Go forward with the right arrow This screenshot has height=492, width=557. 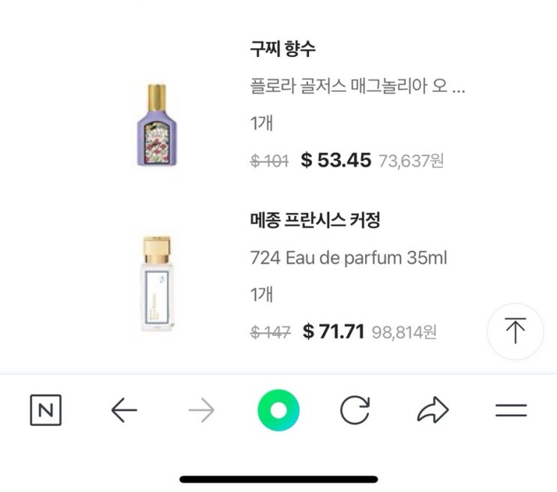(201, 410)
